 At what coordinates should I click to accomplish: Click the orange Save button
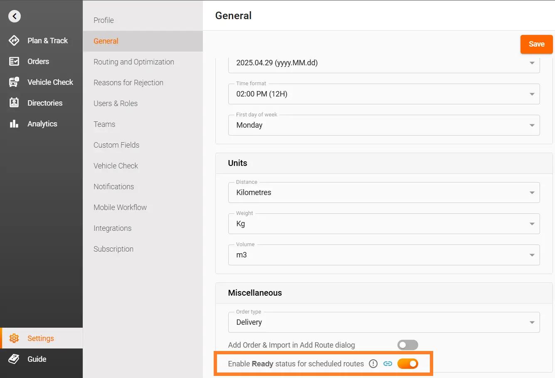(536, 44)
